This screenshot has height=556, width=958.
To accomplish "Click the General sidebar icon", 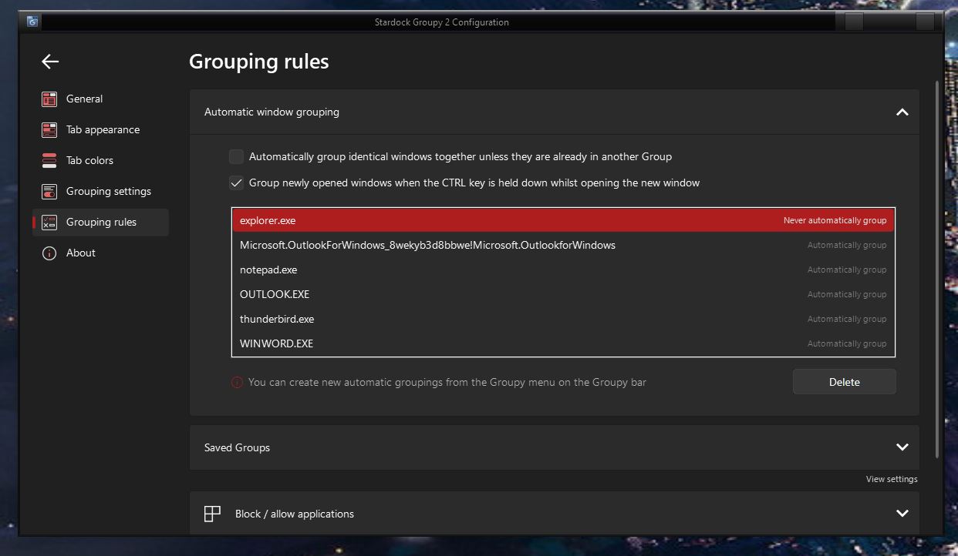I will click(x=49, y=99).
